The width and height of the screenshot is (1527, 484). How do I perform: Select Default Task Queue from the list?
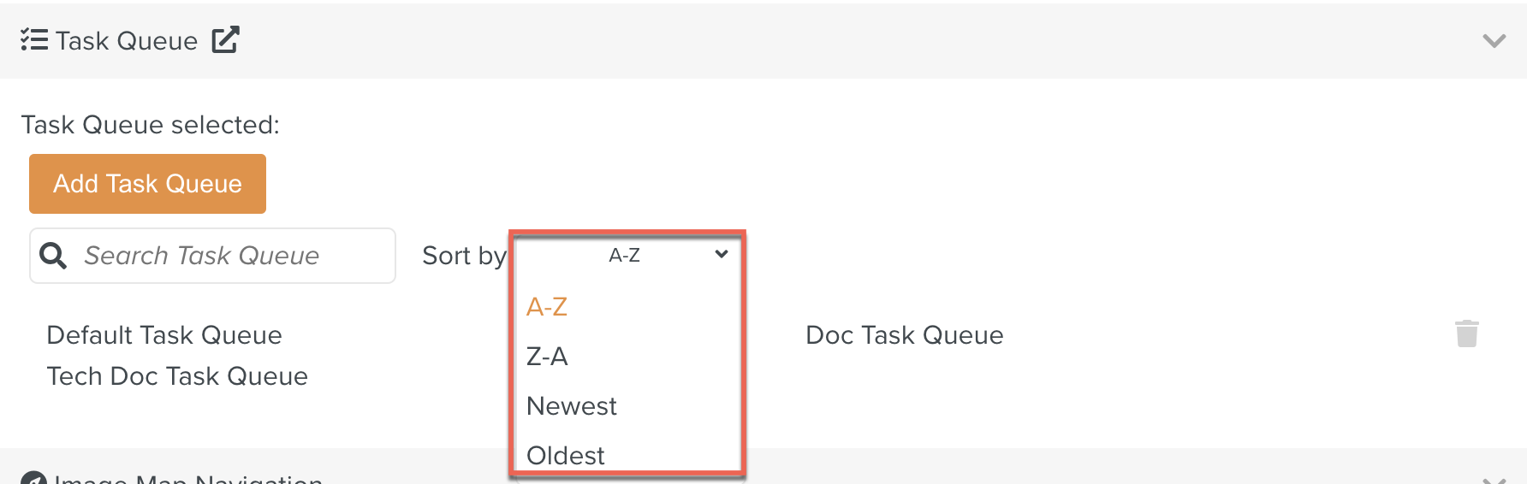tap(164, 335)
